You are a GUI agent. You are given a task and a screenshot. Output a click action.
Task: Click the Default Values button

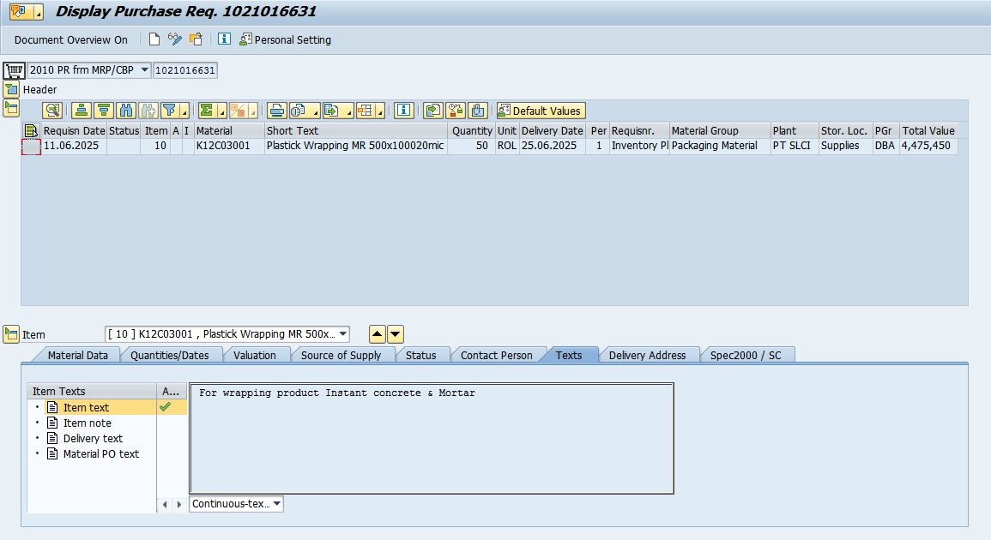[541, 111]
